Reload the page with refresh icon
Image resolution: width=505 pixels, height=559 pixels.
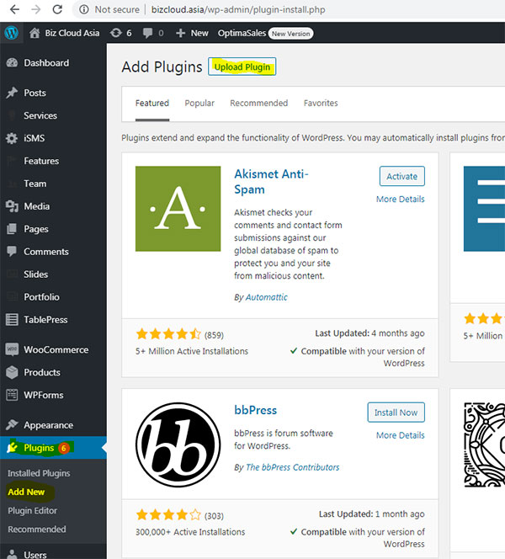(57, 9)
